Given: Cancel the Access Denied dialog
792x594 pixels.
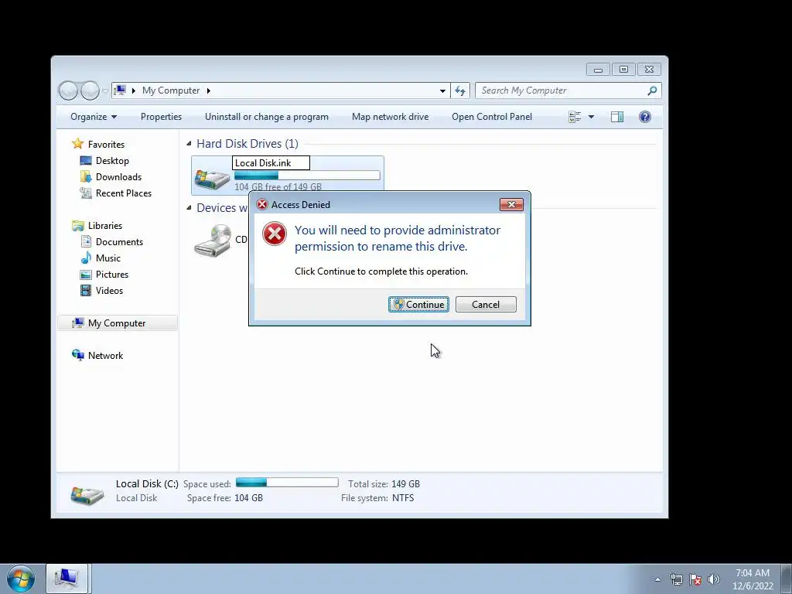Looking at the screenshot, I should [486, 304].
